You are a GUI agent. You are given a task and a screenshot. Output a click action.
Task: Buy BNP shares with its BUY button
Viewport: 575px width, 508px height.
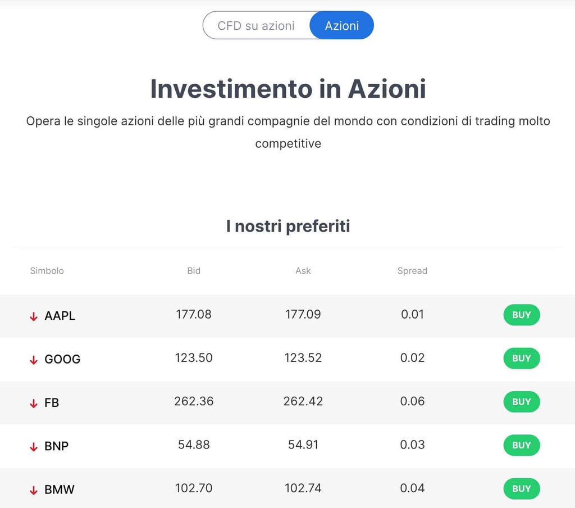pyautogui.click(x=521, y=445)
